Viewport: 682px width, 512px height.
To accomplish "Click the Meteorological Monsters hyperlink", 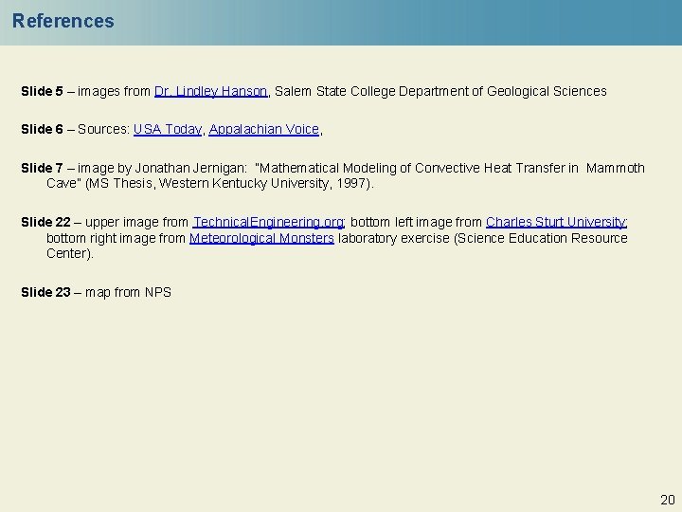I will [x=261, y=238].
